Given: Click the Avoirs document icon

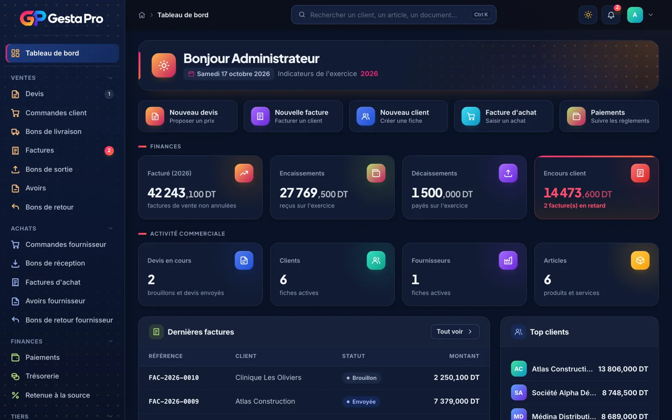Looking at the screenshot, I should tap(16, 188).
